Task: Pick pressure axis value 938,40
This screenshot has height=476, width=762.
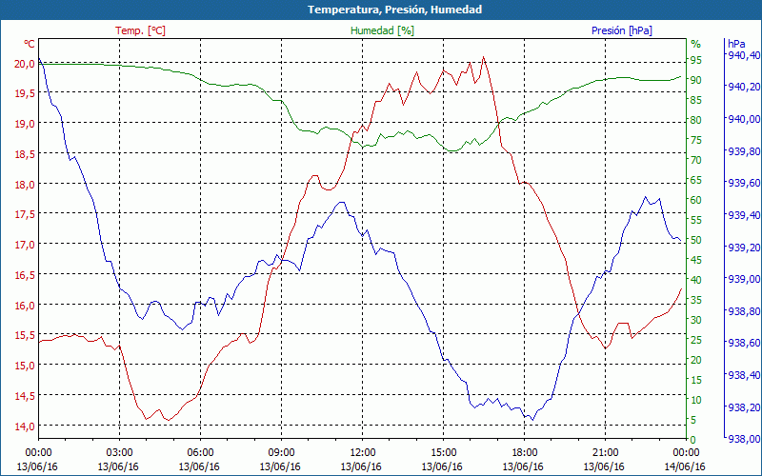Action: click(742, 375)
